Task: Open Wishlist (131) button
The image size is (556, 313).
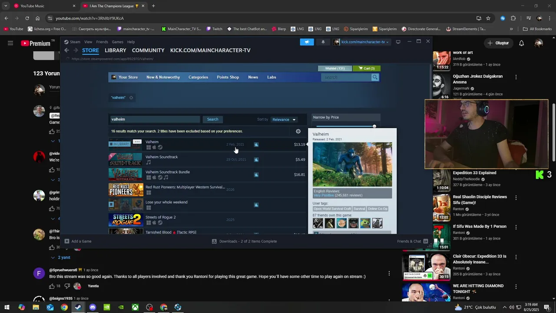Action: 335,68
